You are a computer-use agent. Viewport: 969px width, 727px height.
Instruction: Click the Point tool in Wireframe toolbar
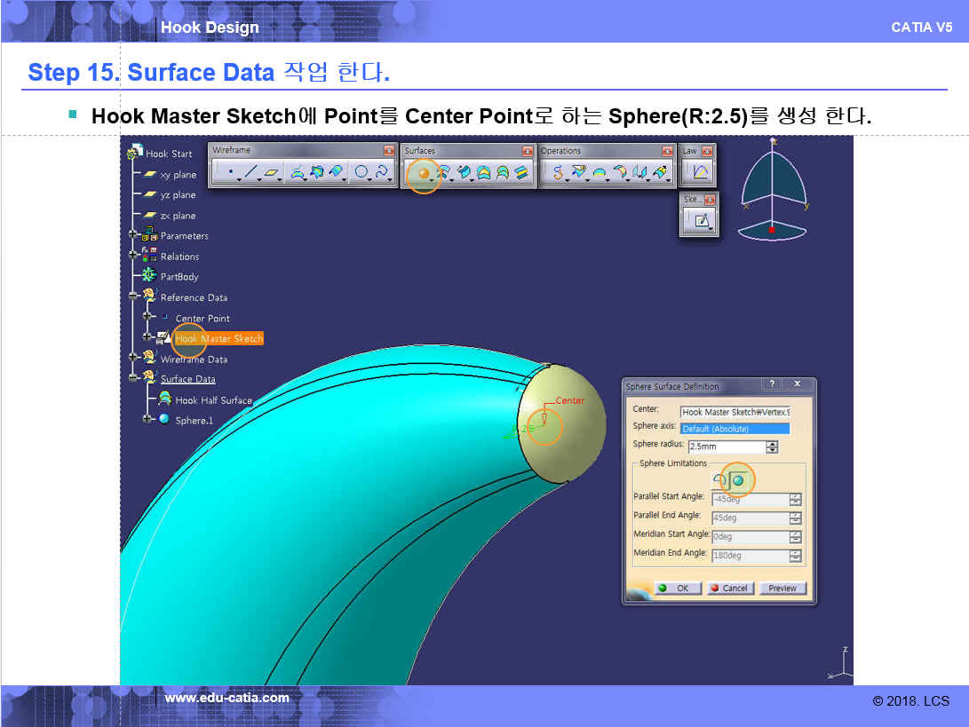[x=230, y=173]
